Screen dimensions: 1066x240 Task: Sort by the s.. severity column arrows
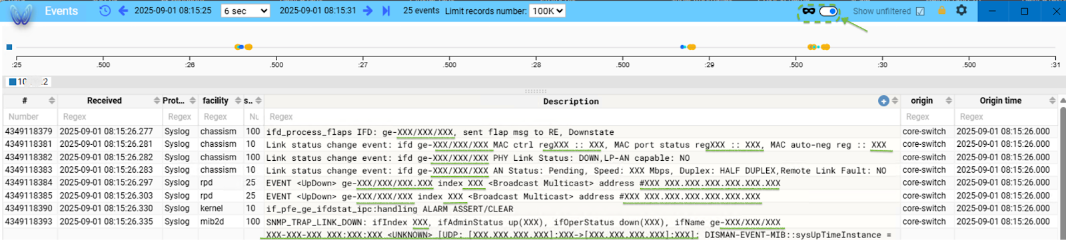tap(259, 100)
